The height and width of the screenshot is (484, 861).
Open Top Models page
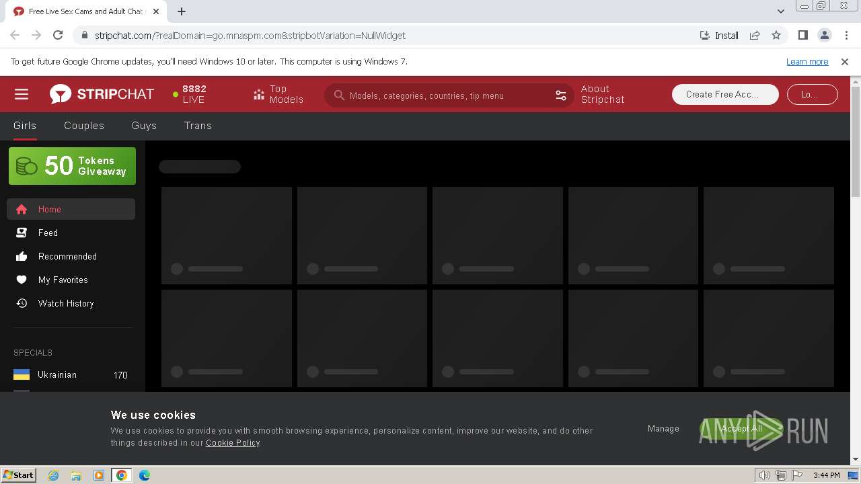[278, 94]
